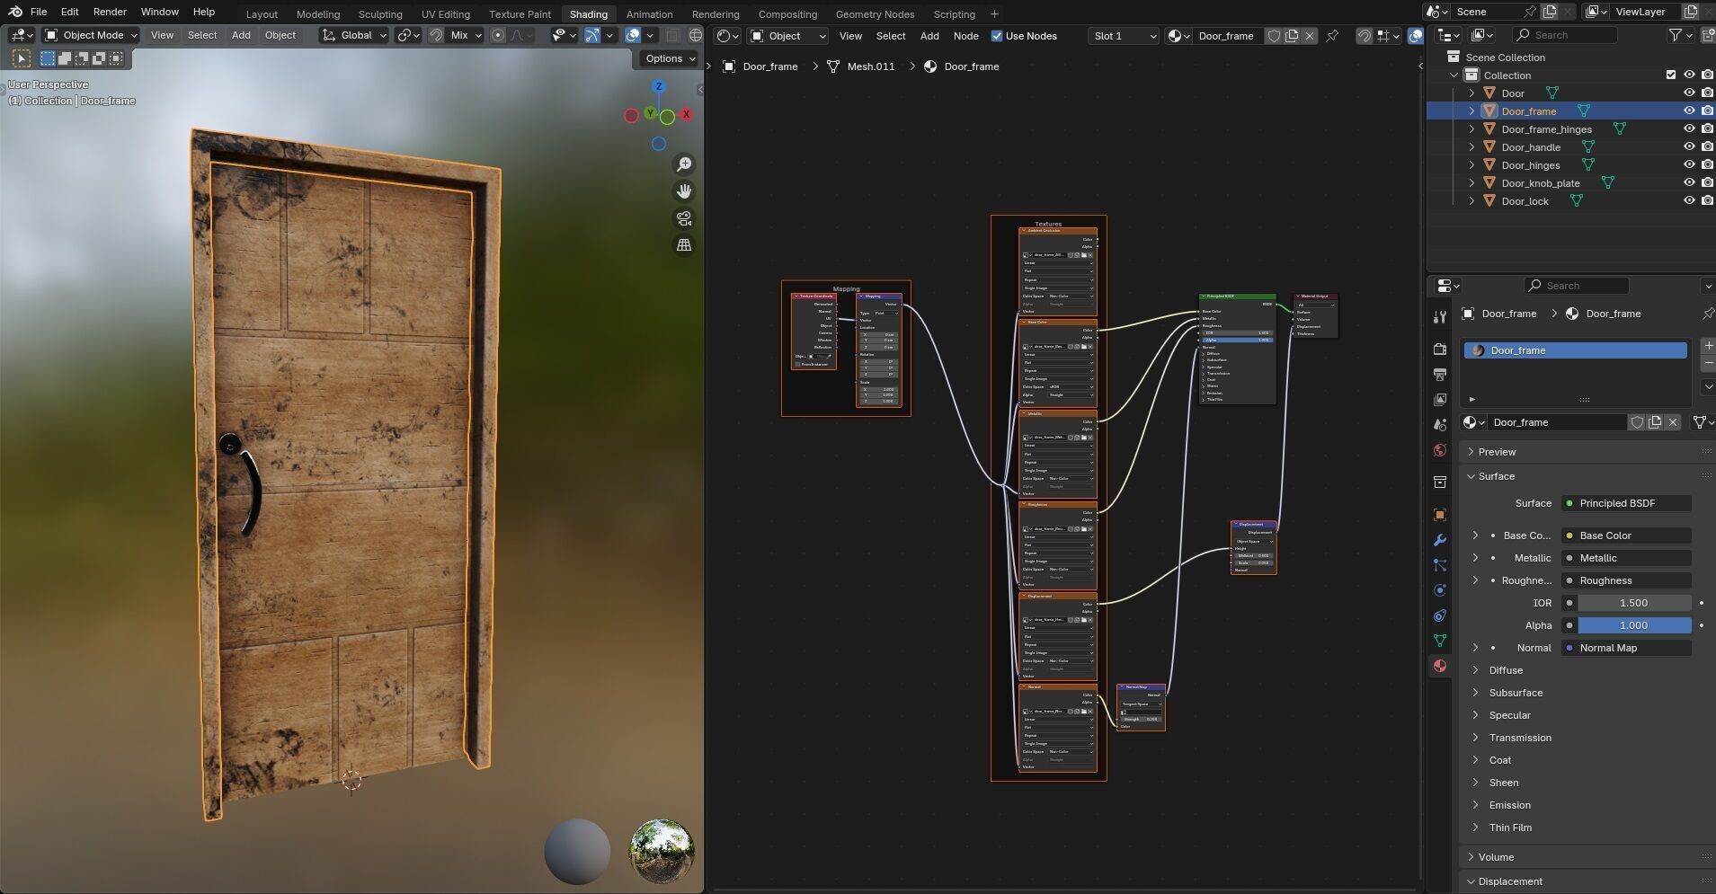The height and width of the screenshot is (894, 1716).
Task: Open the Global transform orientation dropdown
Action: click(354, 35)
